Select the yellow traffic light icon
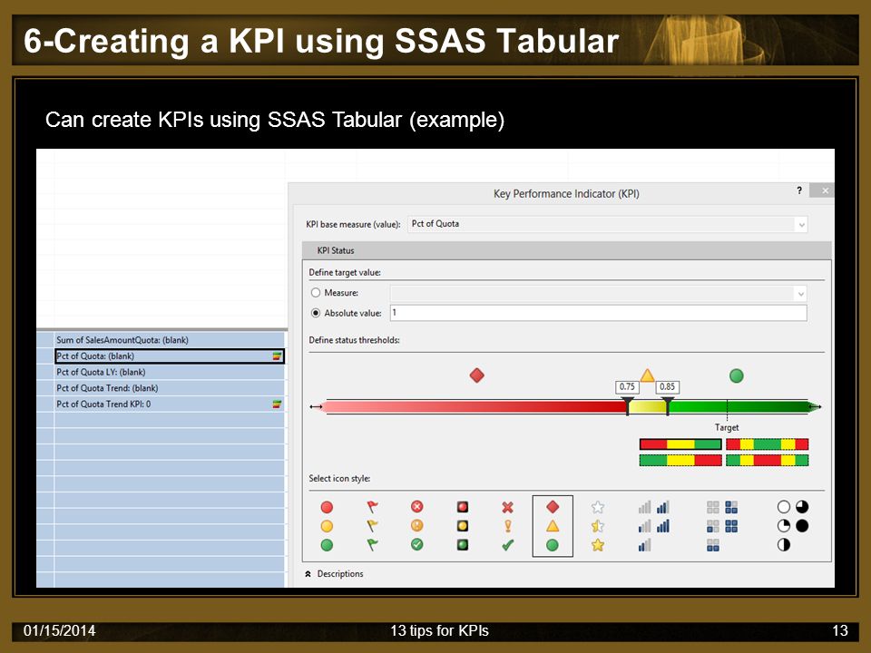Viewport: 871px width, 653px height. [x=462, y=526]
